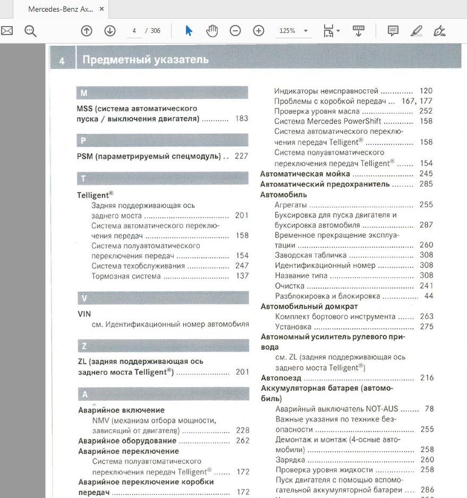Click the Установка entry
467x498 pixels.
tap(293, 327)
